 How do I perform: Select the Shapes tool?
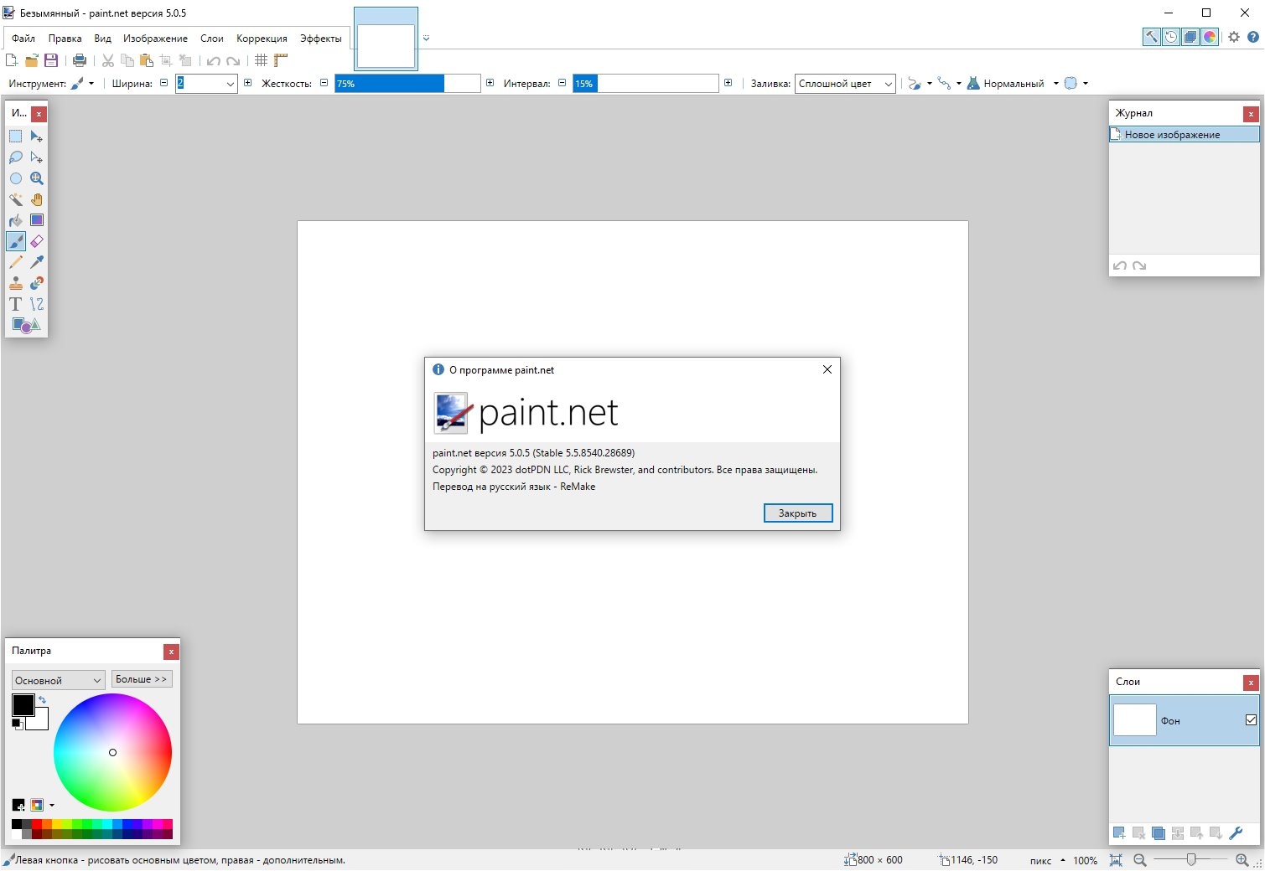(x=26, y=325)
